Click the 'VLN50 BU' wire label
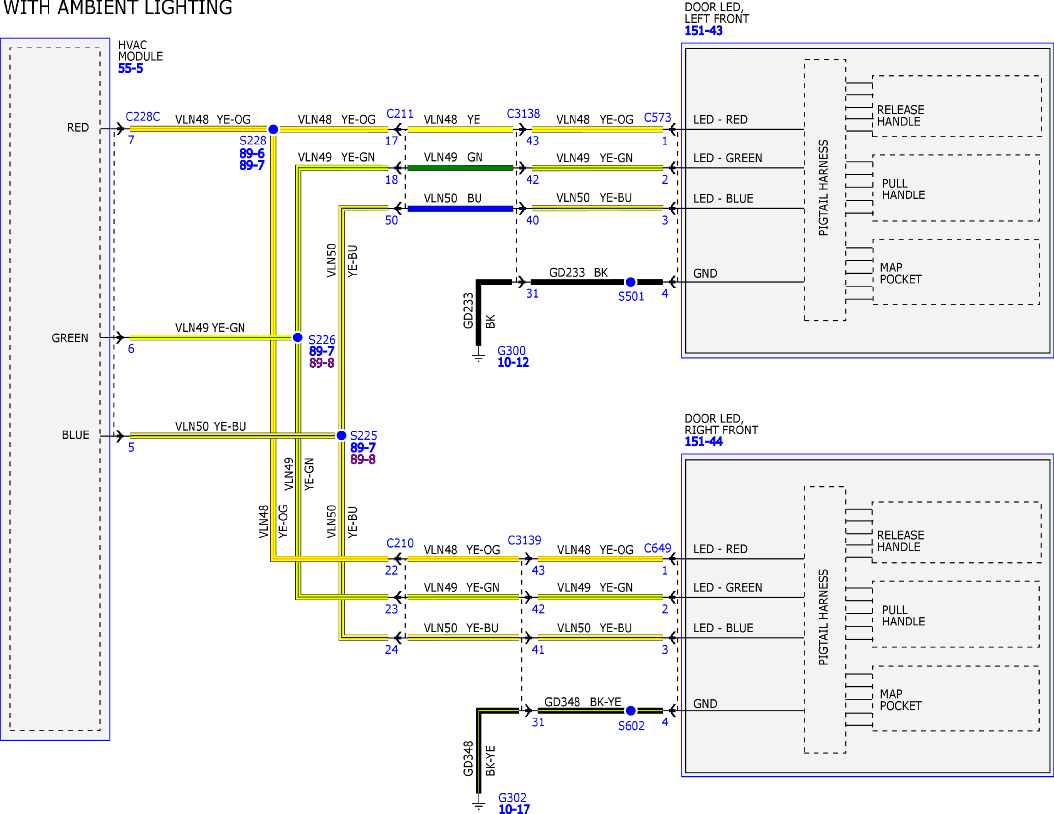 [x=452, y=198]
